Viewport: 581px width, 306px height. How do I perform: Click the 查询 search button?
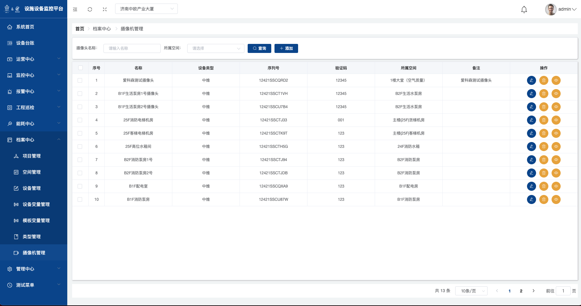tap(259, 48)
